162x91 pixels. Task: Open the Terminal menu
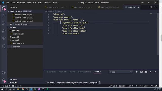(x=47, y=3)
